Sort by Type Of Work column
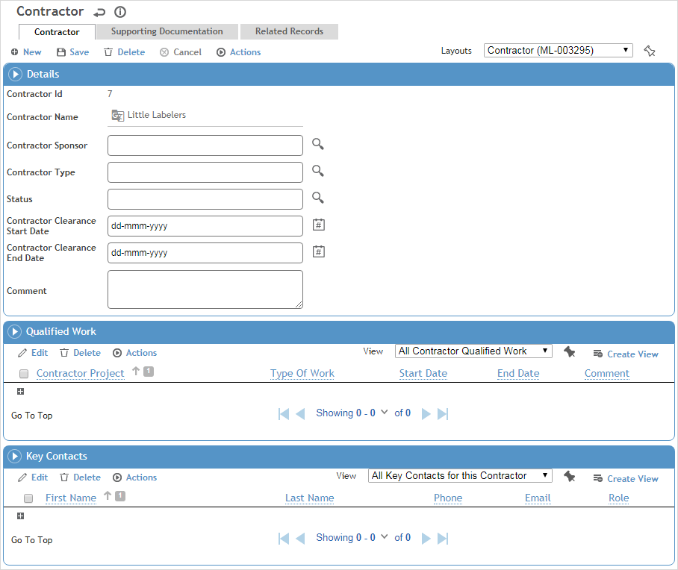Viewport: 678px width, 570px height. (x=302, y=374)
